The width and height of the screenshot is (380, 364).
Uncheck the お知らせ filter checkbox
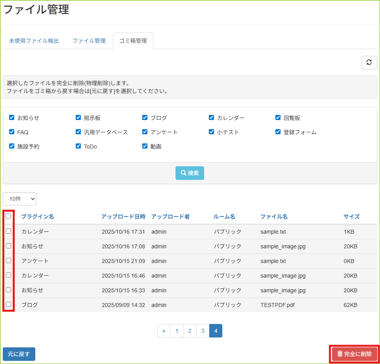click(12, 118)
